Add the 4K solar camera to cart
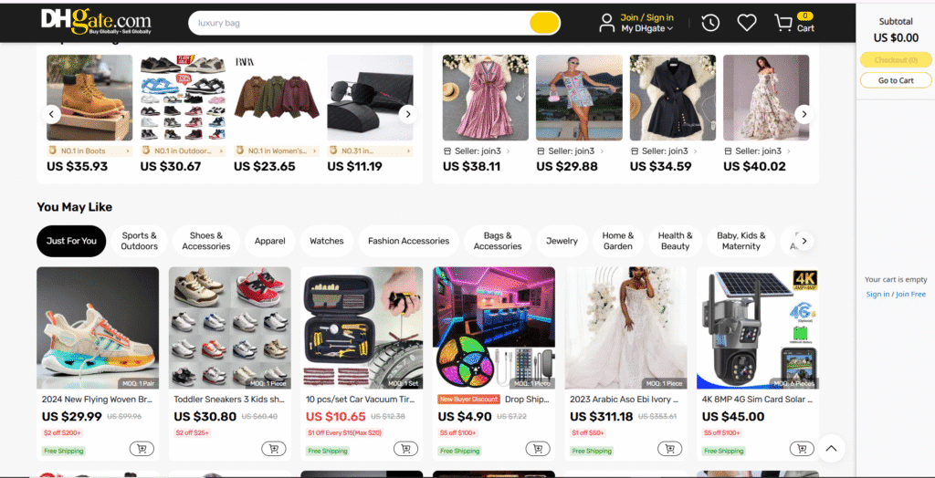Viewport: 935px width, 478px height. click(x=802, y=449)
